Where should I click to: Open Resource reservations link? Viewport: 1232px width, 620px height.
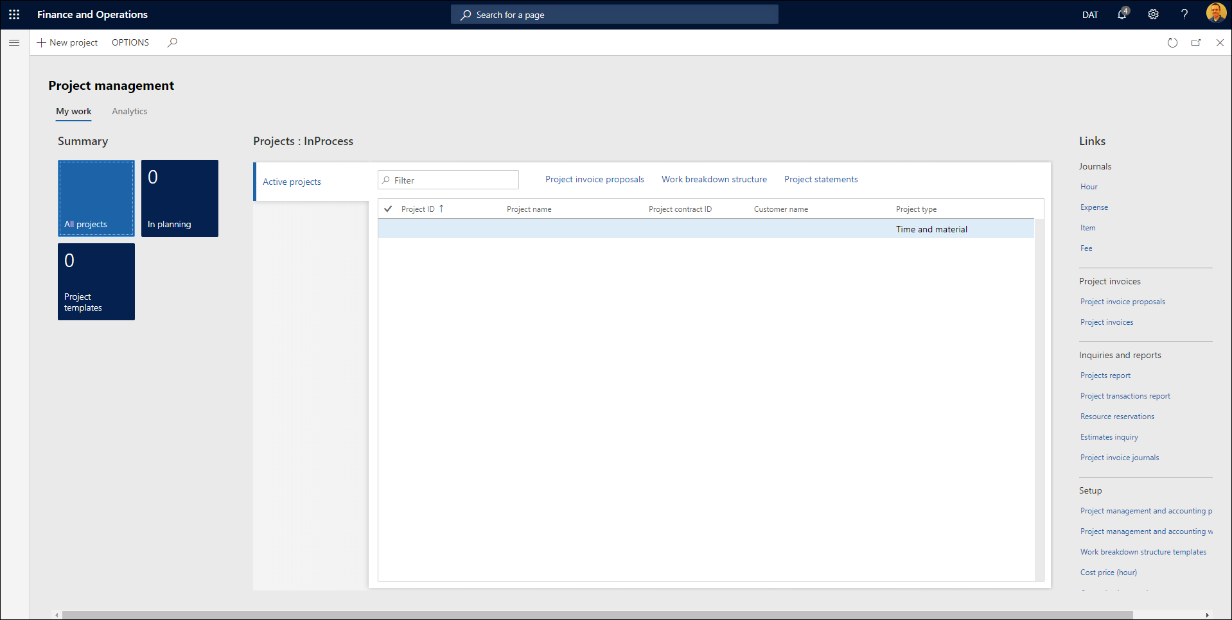[x=1117, y=417]
